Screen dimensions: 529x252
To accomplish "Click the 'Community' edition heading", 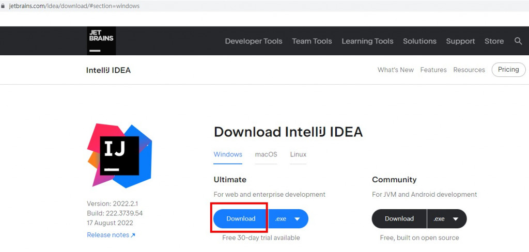I will pyautogui.click(x=394, y=180).
